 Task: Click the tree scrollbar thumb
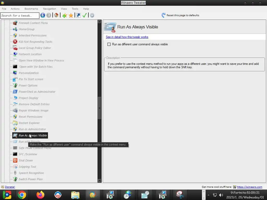(99, 108)
